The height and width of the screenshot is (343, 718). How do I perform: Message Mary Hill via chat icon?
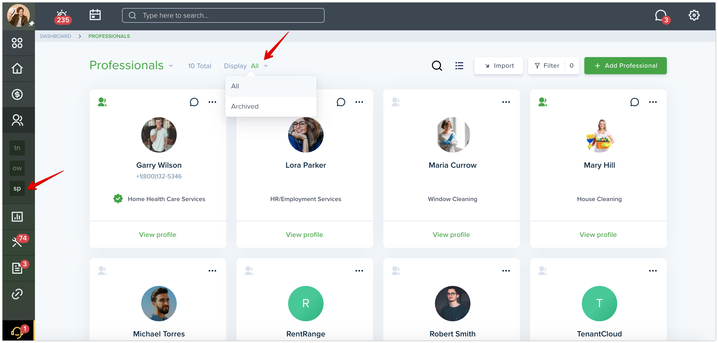pos(634,102)
